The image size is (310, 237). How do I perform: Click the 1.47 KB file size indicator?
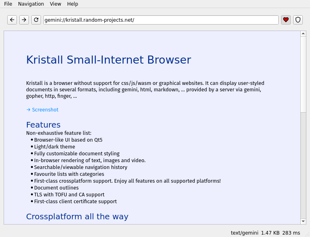point(270,233)
